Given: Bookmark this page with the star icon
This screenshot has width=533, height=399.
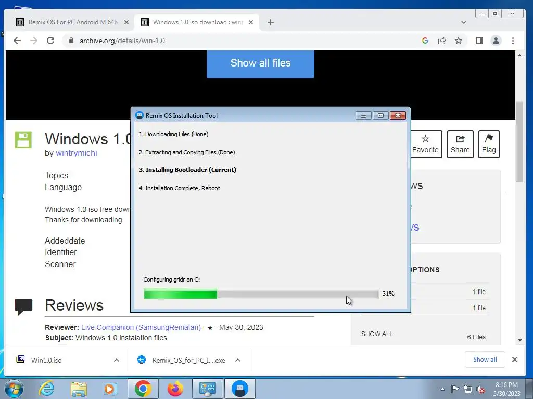Looking at the screenshot, I should [x=459, y=41].
